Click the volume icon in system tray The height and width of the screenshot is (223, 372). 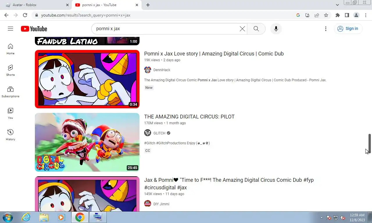click(x=343, y=217)
